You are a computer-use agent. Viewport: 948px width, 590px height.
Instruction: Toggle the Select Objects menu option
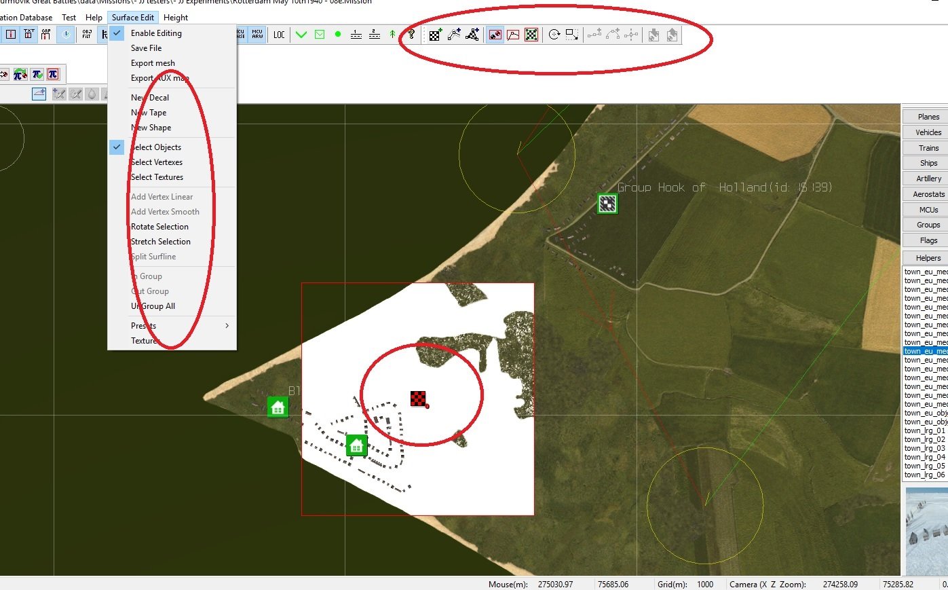pyautogui.click(x=156, y=147)
